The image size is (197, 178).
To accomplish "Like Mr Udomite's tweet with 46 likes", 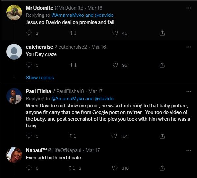I will click(115, 33).
